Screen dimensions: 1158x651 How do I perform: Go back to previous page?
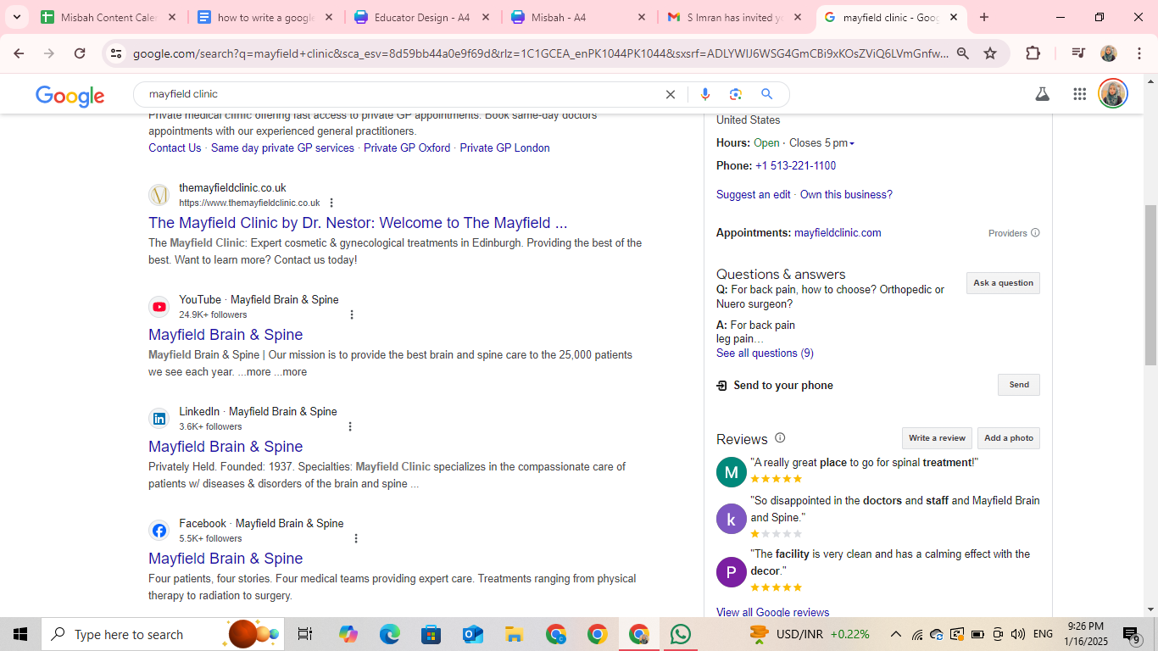tap(19, 53)
